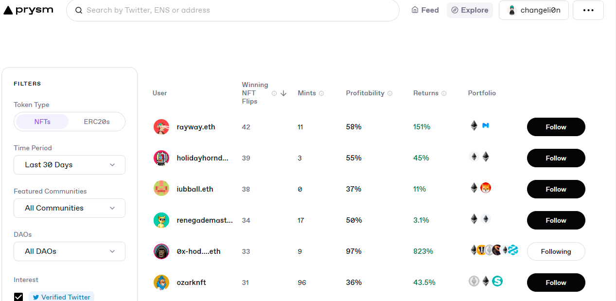Open the Last 30 Days dropdown

pyautogui.click(x=70, y=165)
